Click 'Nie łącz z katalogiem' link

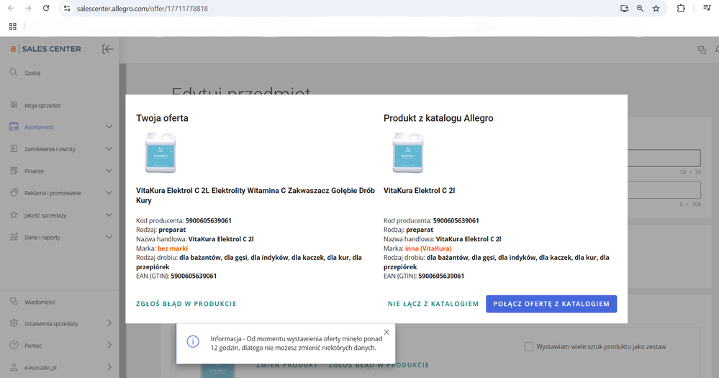point(433,304)
